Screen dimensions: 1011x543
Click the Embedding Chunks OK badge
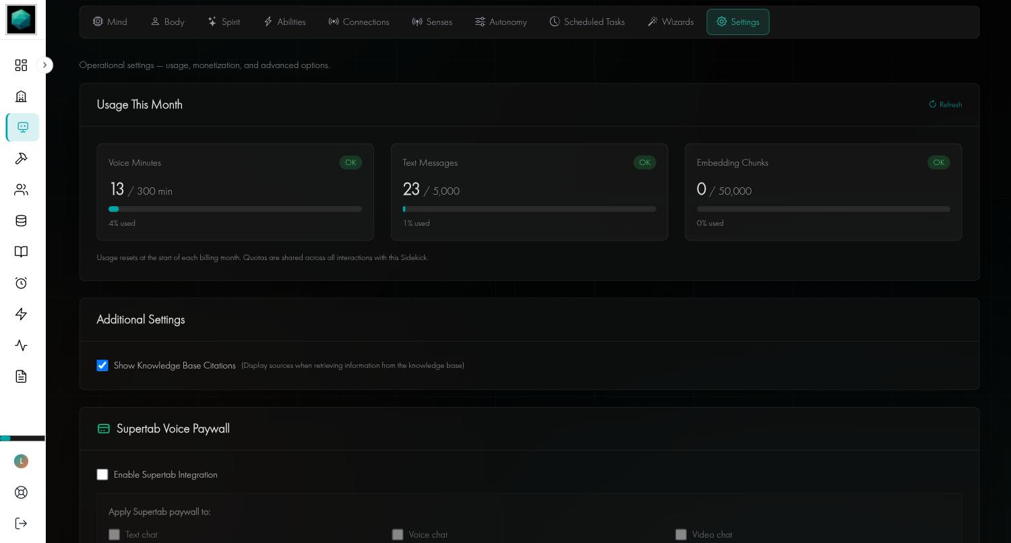[939, 162]
